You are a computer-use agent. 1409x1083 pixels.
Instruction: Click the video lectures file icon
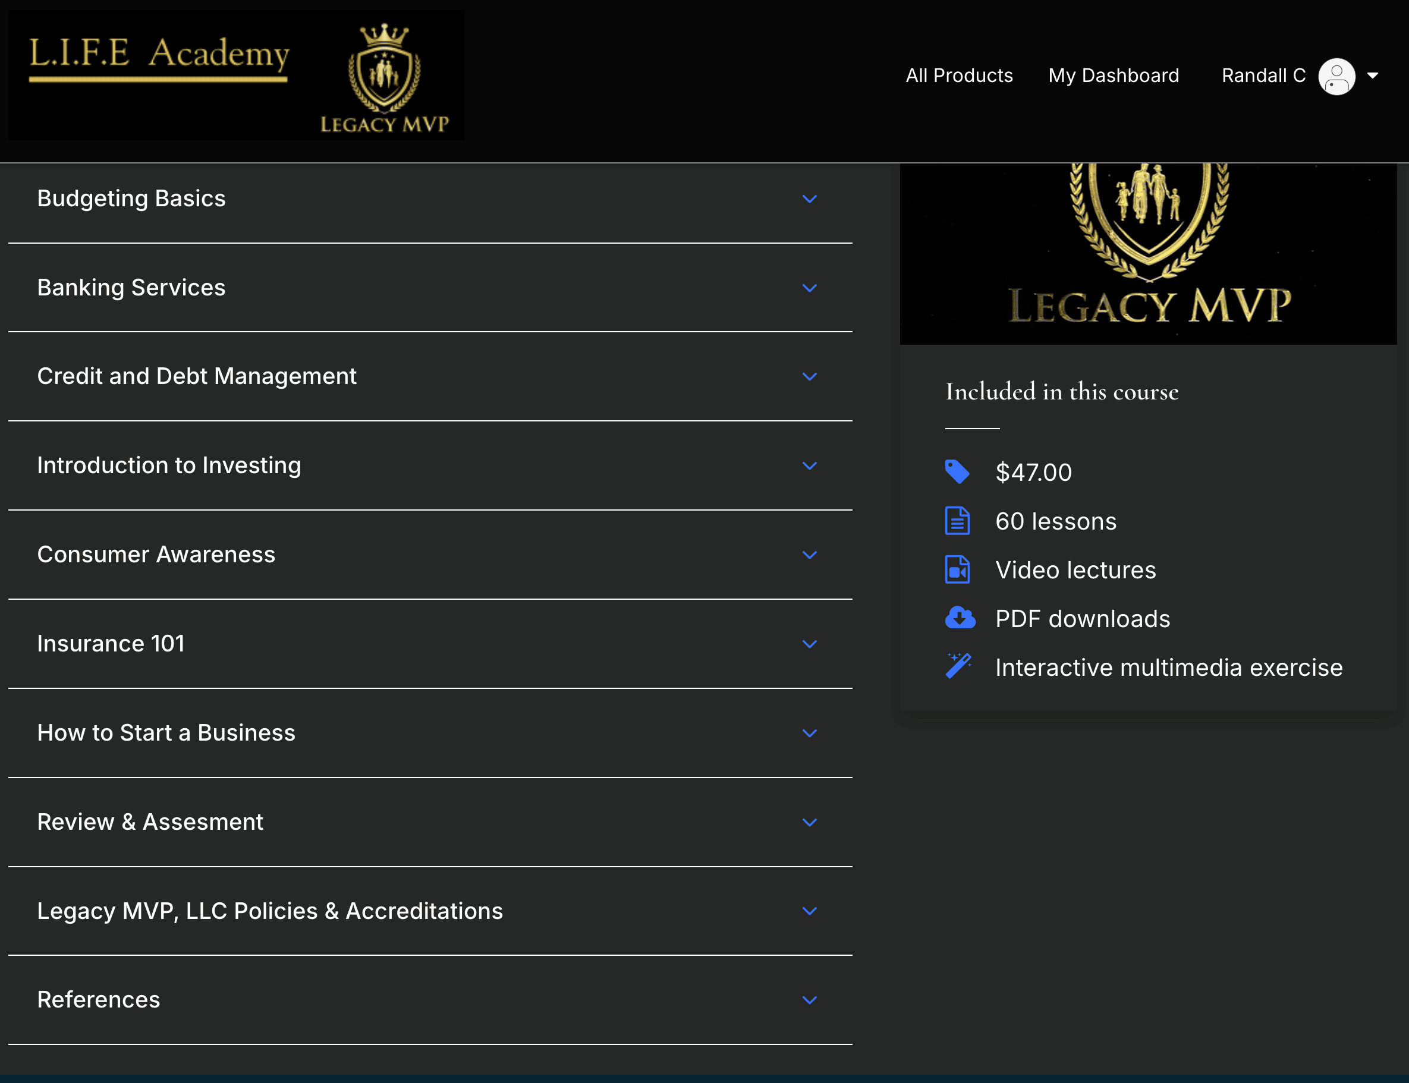pos(957,570)
